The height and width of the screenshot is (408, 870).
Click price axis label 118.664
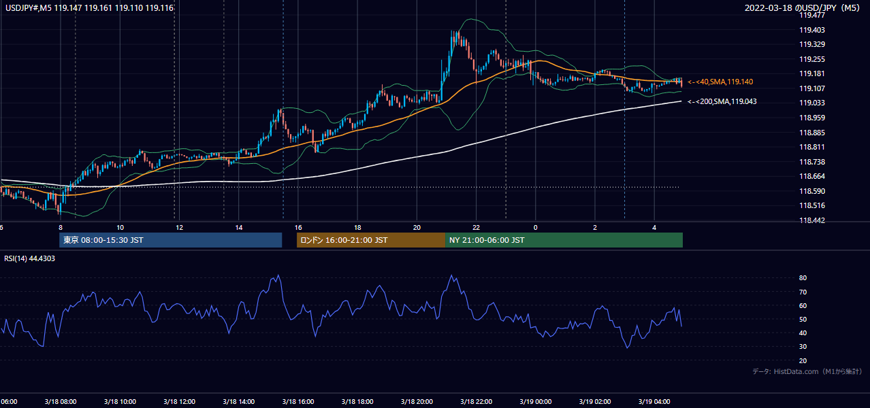pos(811,176)
